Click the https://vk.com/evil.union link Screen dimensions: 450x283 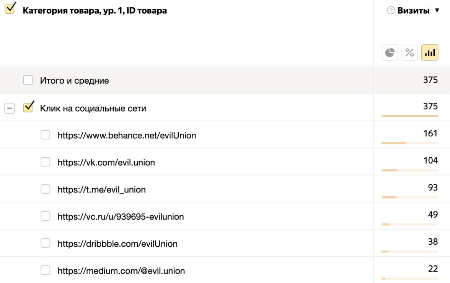[106, 162]
